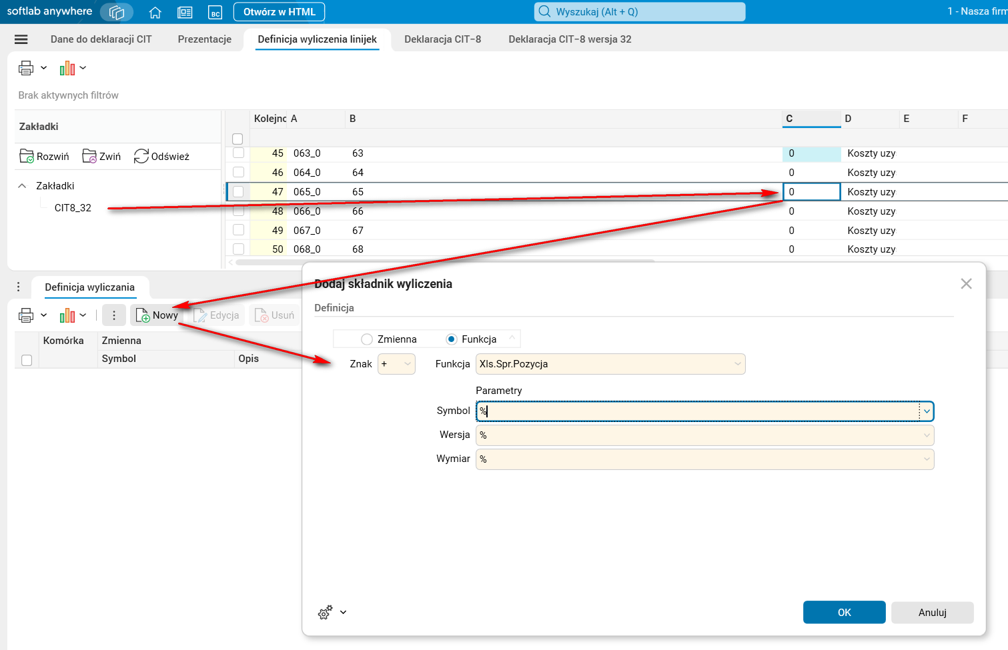
Task: Click the column C header
Action: click(x=811, y=119)
